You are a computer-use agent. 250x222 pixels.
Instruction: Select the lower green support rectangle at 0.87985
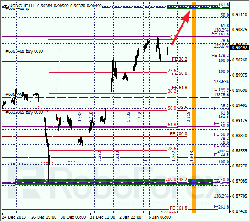click(114, 182)
